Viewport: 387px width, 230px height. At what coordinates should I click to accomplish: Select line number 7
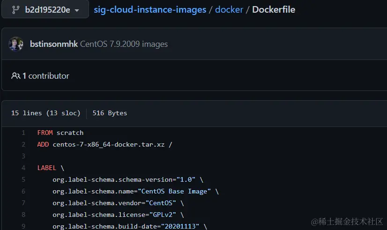(x=23, y=203)
